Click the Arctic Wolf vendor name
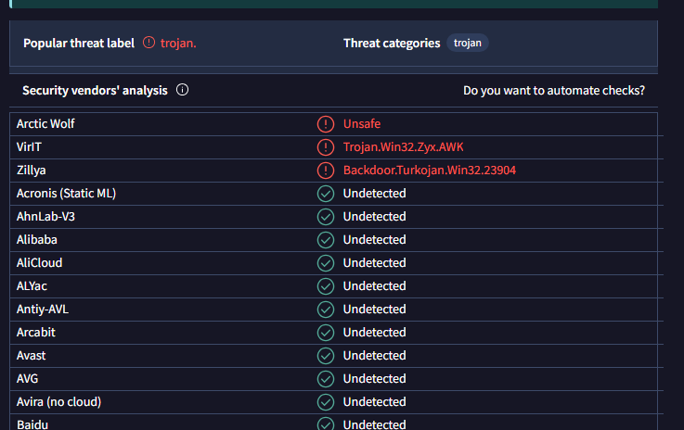The width and height of the screenshot is (684, 430). pyautogui.click(x=45, y=124)
